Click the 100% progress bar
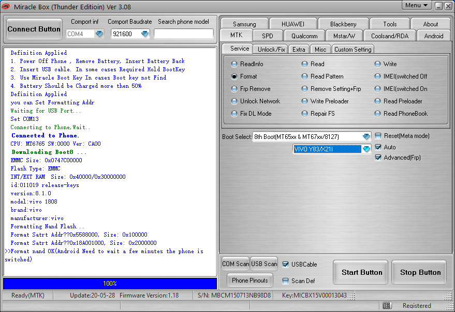The height and width of the screenshot is (312, 455). (110, 284)
